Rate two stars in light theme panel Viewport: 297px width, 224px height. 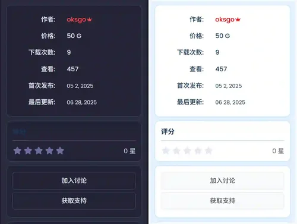coord(176,151)
